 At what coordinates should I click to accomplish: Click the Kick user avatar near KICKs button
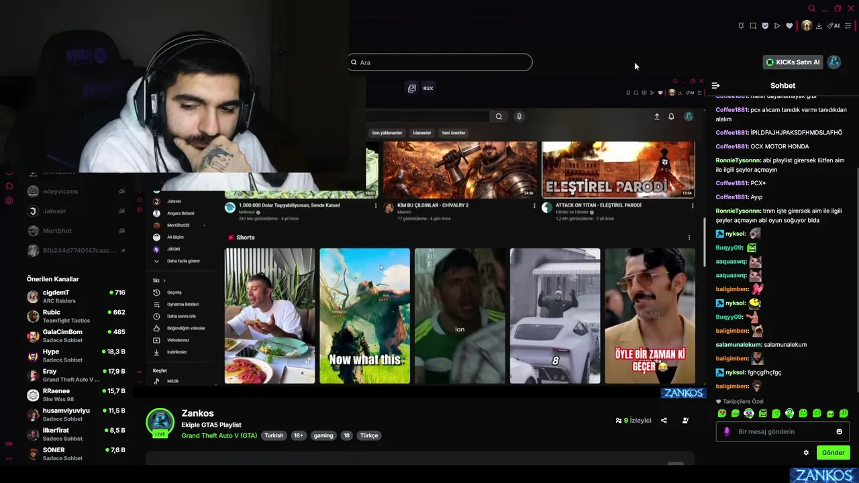[834, 62]
